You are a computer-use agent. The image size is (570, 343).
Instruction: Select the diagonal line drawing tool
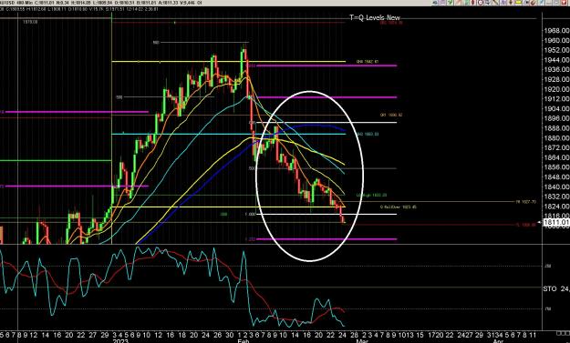click(x=495, y=2)
